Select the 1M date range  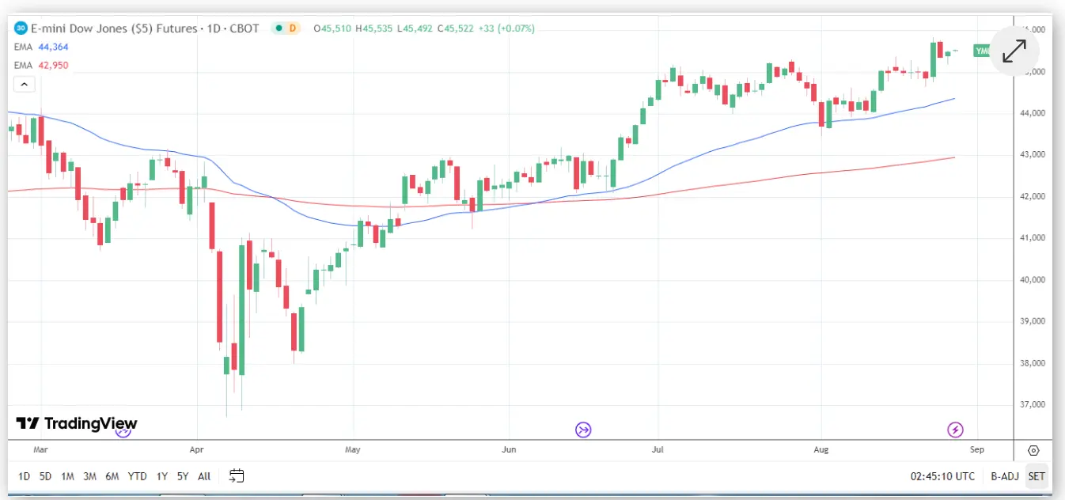pyautogui.click(x=67, y=476)
